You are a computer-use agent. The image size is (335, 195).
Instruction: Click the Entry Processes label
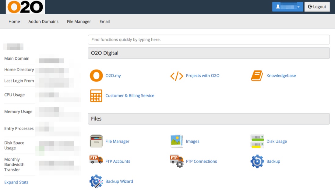(x=19, y=129)
